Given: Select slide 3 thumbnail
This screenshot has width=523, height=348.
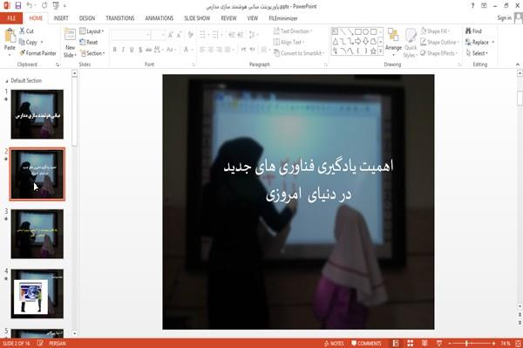Looking at the screenshot, I should pyautogui.click(x=37, y=234).
